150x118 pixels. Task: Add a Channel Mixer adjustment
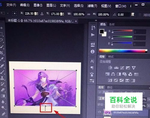point(130,74)
